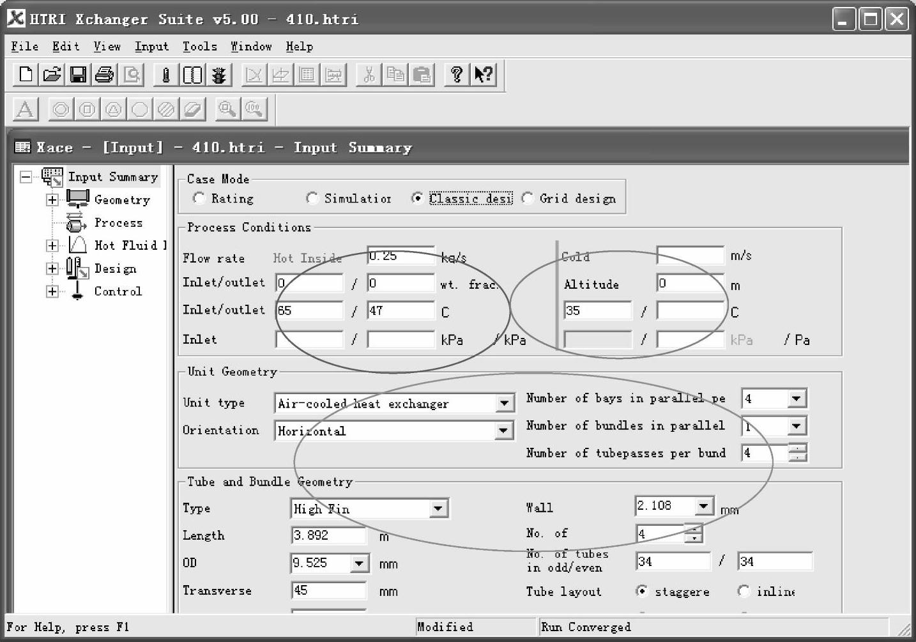Run the case with the traffic light icon
This screenshot has width=916, height=642.
[219, 75]
